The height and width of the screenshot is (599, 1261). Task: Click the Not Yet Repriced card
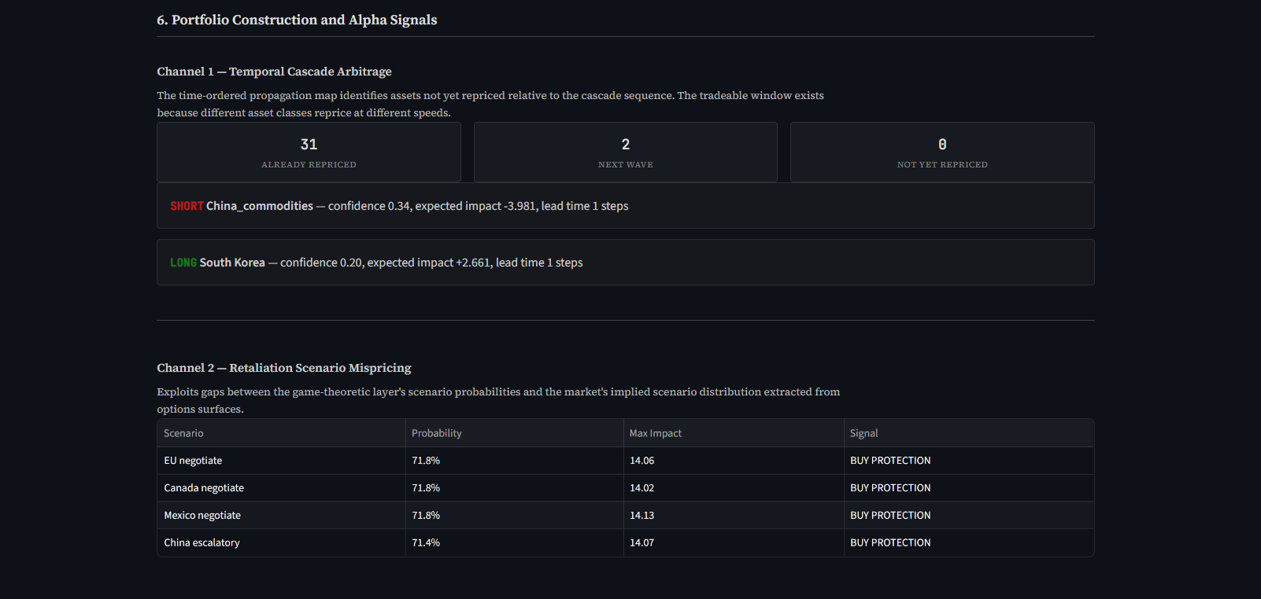[941, 153]
